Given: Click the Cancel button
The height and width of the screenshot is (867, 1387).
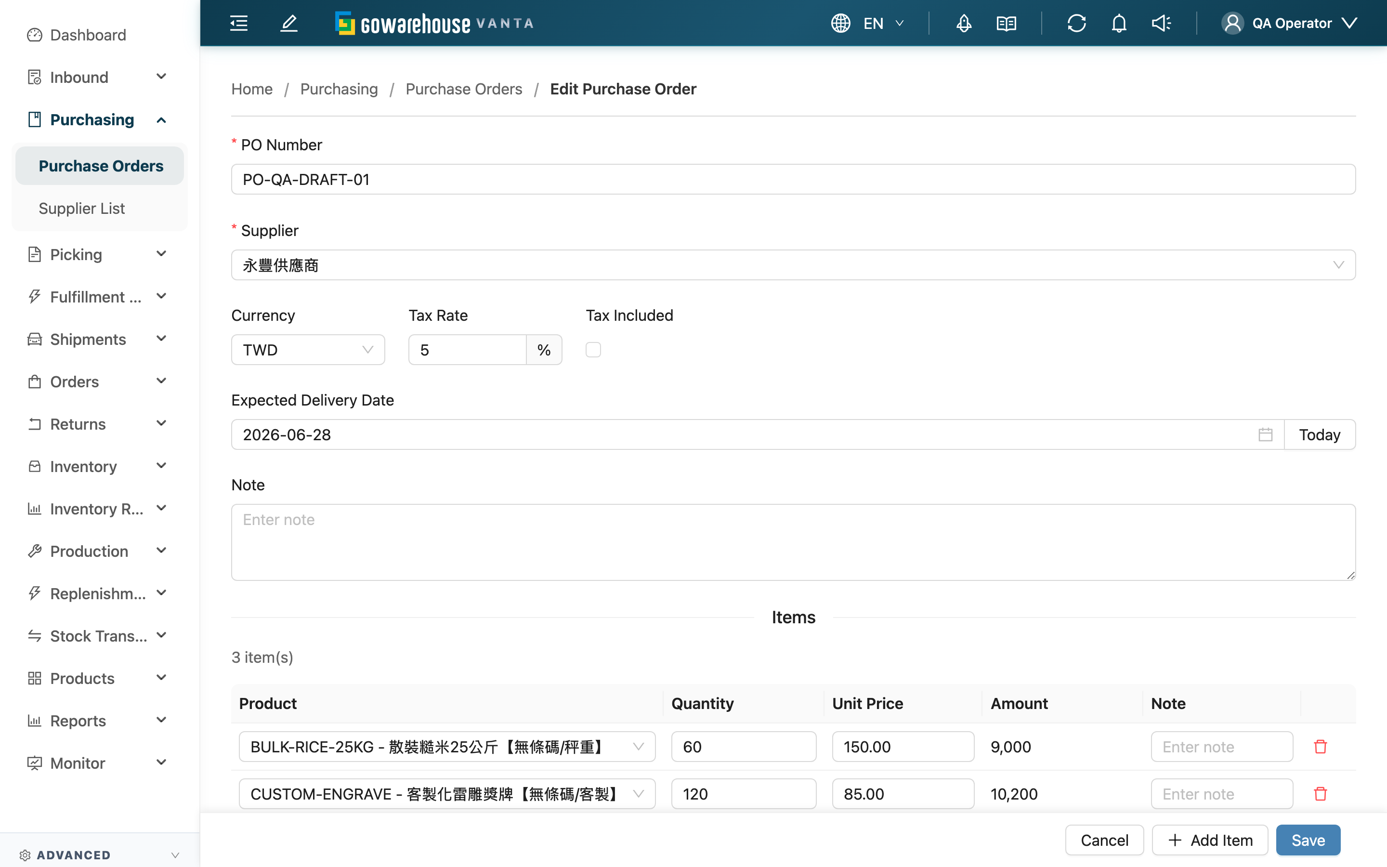Looking at the screenshot, I should pyautogui.click(x=1104, y=840).
